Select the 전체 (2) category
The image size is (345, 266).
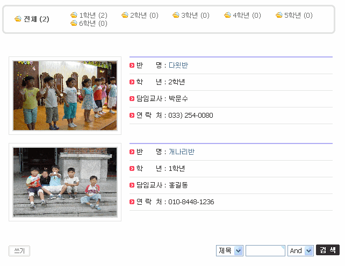point(37,19)
